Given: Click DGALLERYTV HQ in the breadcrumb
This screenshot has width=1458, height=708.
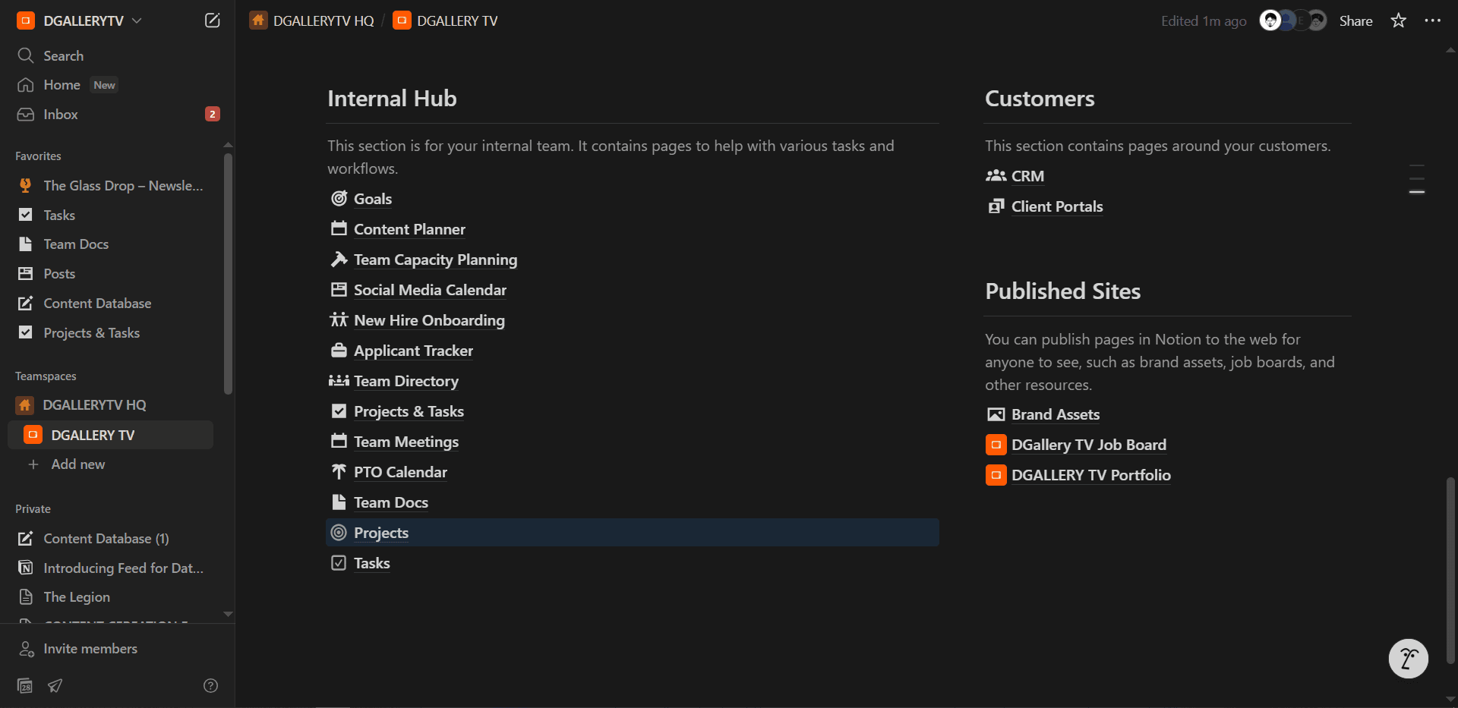Looking at the screenshot, I should [323, 20].
